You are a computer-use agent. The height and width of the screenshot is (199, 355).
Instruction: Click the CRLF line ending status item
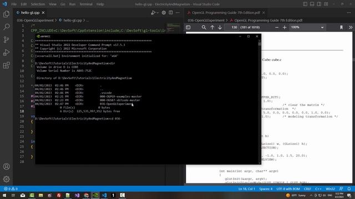307,189
